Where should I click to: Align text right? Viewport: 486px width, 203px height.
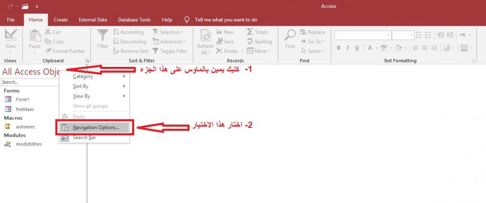pos(434,48)
